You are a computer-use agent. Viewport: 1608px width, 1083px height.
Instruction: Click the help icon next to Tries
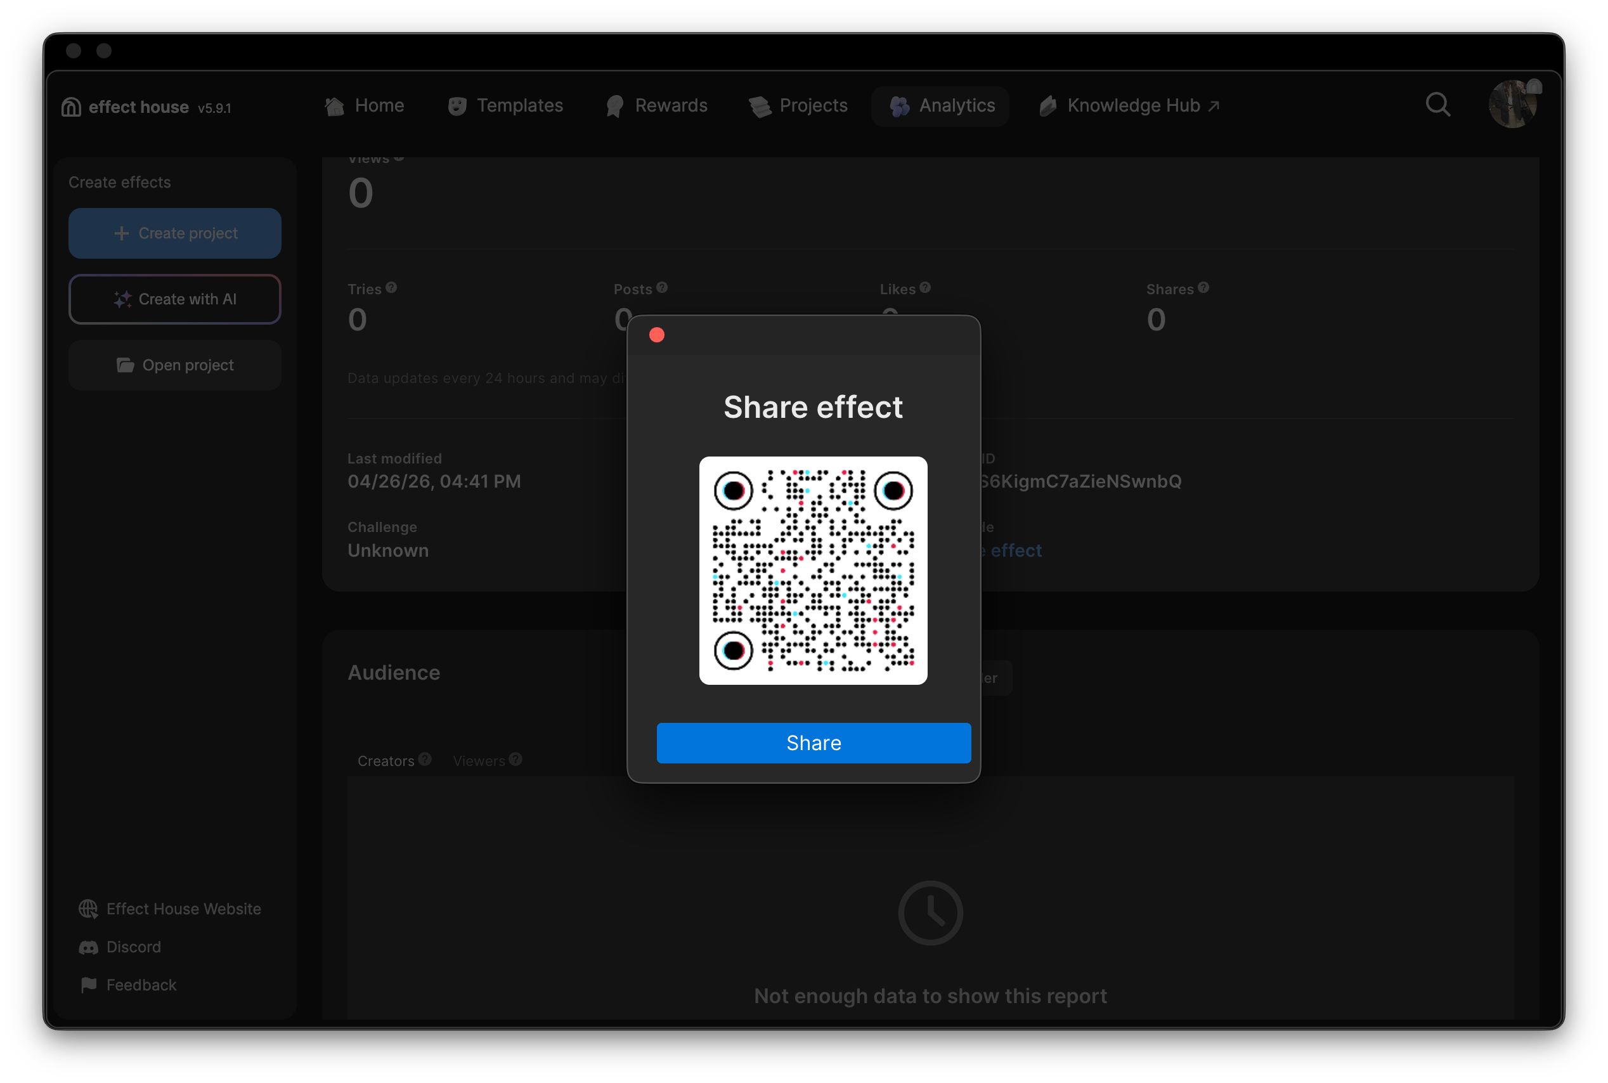392,287
